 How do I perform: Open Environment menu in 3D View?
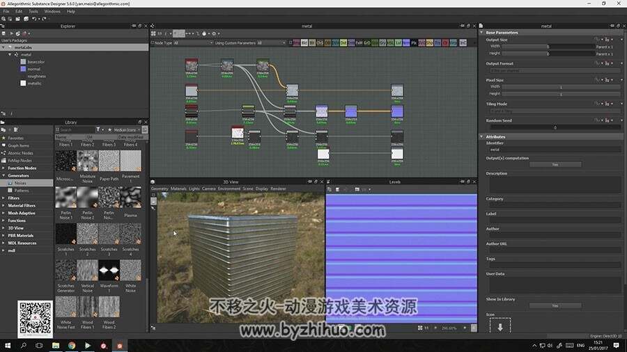tap(229, 189)
